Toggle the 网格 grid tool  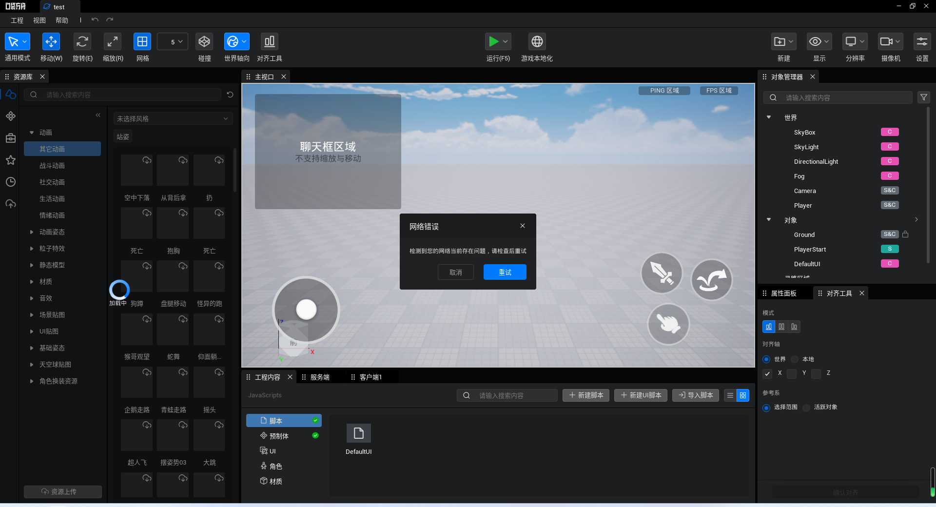tap(142, 42)
